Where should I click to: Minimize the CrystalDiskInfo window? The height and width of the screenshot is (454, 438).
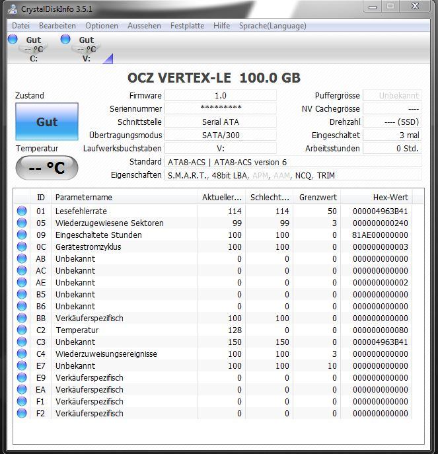(373, 7)
